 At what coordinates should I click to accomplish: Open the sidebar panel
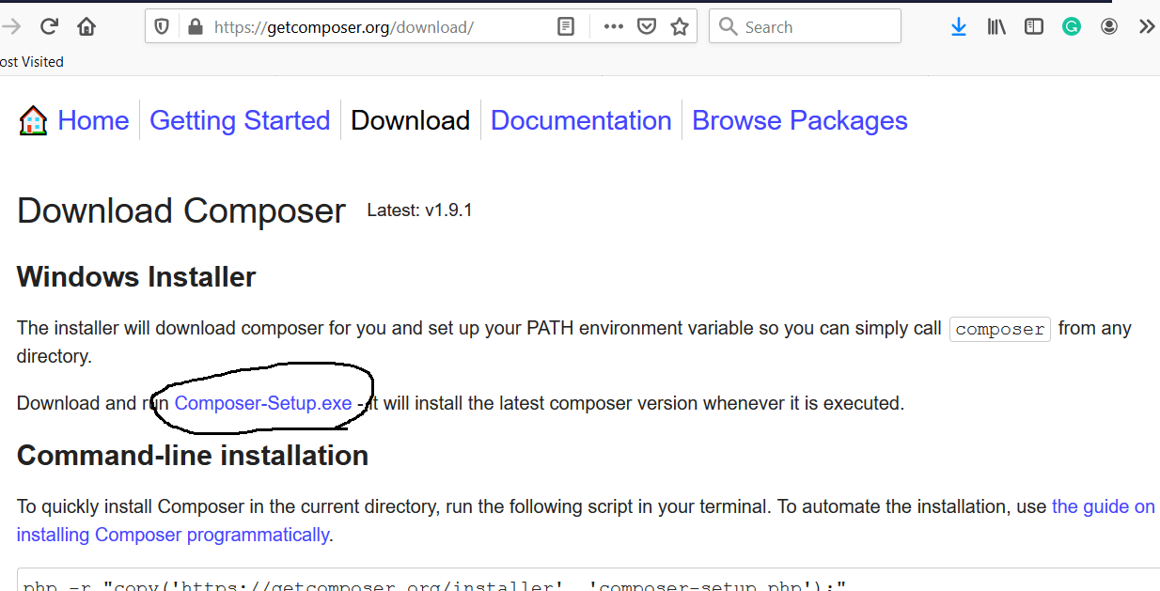[x=1033, y=25]
